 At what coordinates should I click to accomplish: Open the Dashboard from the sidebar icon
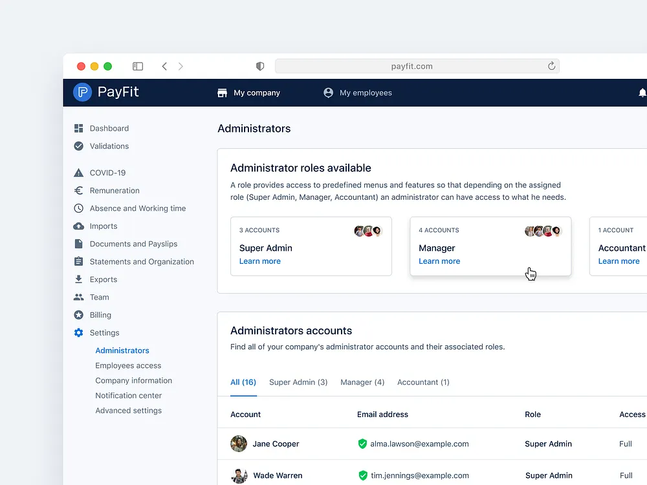click(x=78, y=128)
